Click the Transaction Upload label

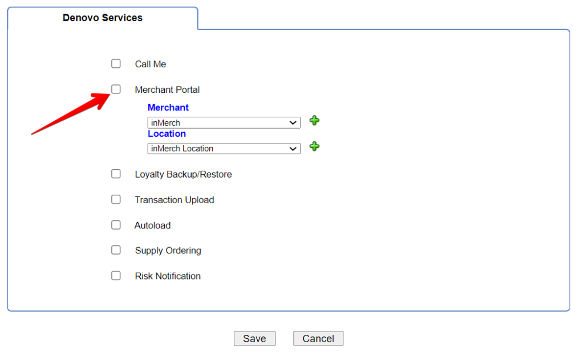175,200
